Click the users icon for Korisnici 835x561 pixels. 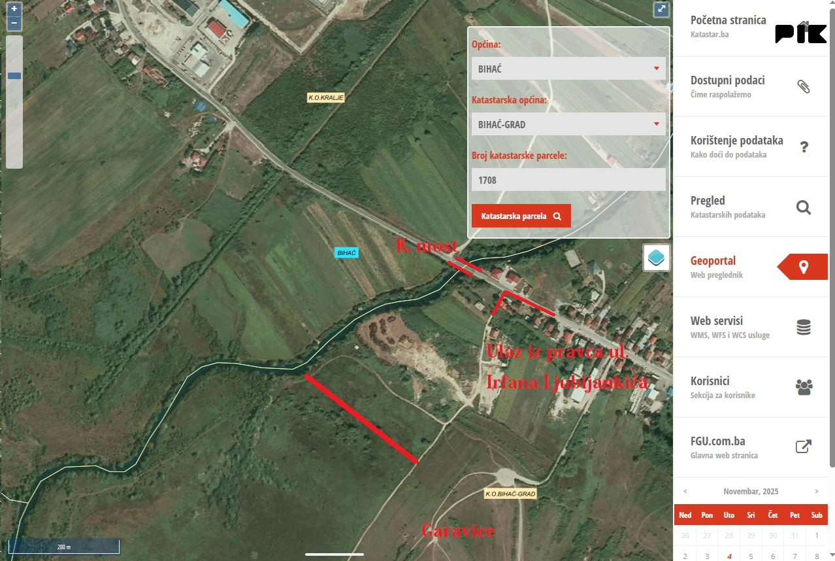804,387
